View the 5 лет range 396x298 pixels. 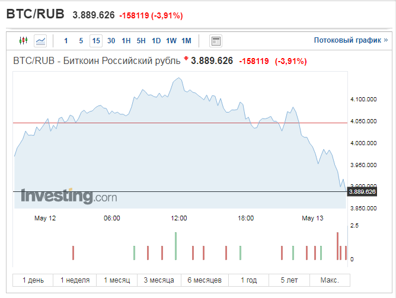coord(289,280)
